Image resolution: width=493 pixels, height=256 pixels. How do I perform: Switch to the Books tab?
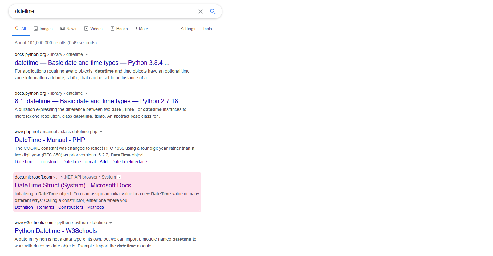[x=119, y=29]
